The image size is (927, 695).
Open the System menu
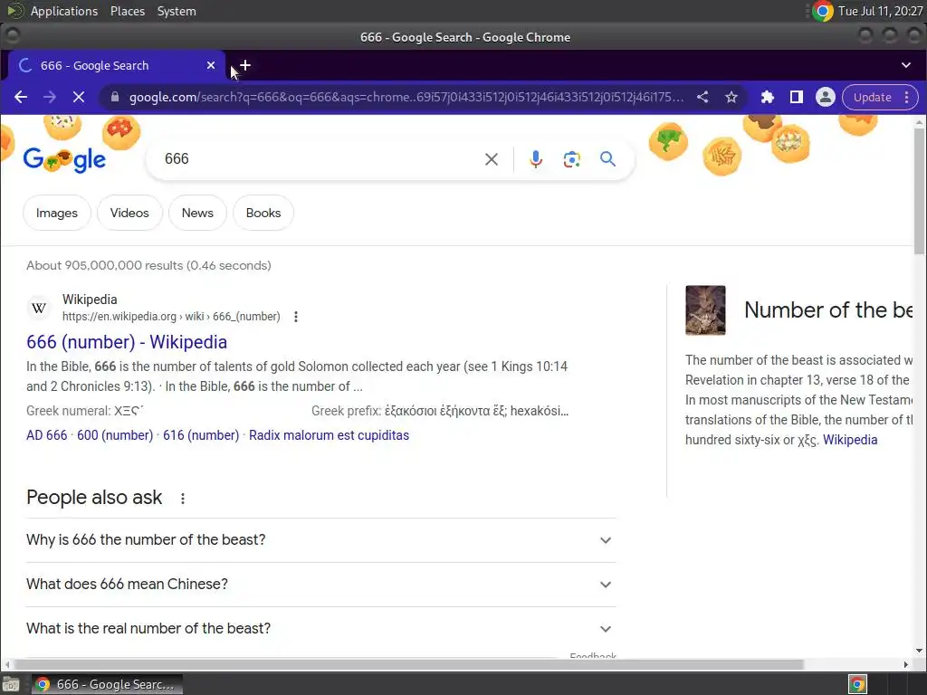pos(177,11)
